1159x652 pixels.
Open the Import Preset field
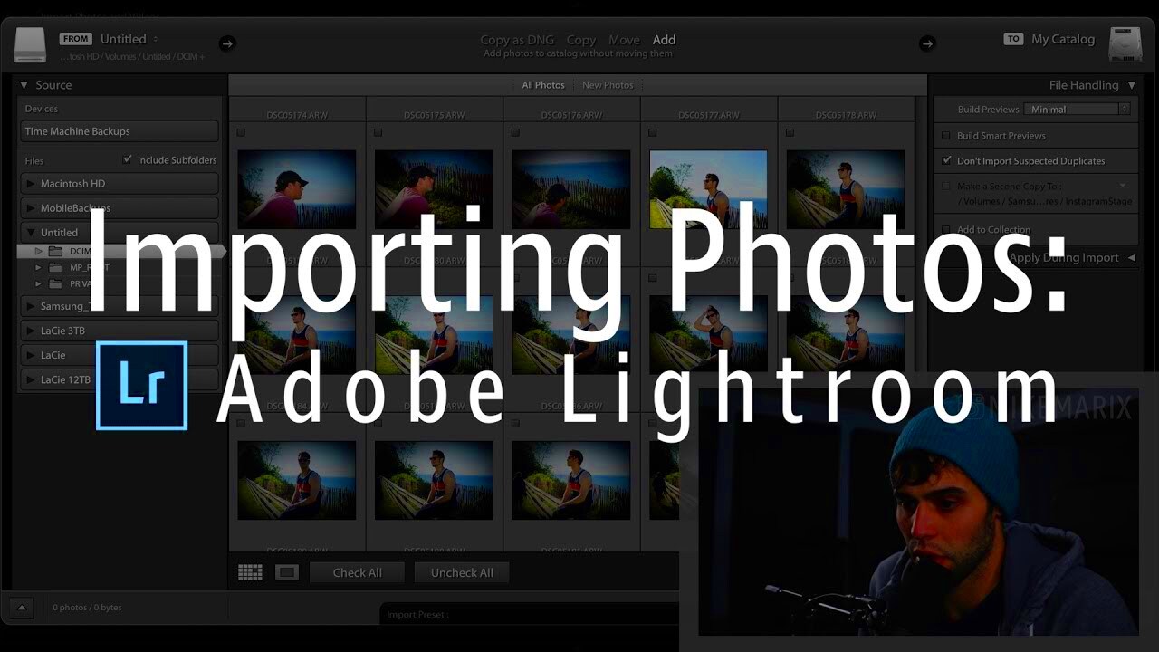[x=529, y=614]
